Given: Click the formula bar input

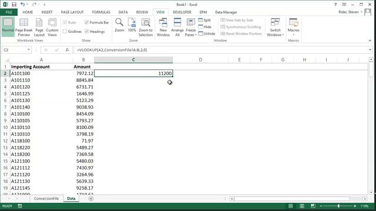Looking at the screenshot, I should (221, 50).
